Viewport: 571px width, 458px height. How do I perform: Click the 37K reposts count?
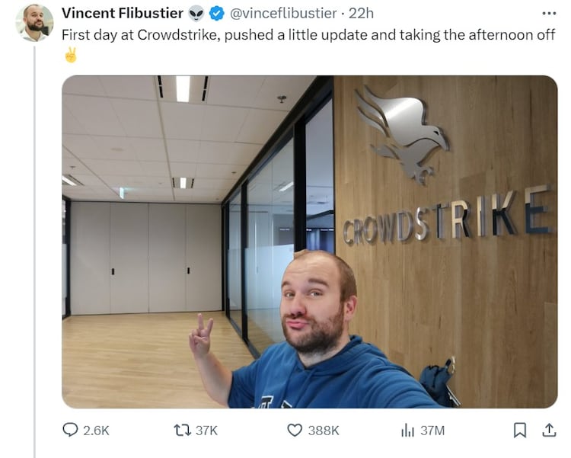206,431
